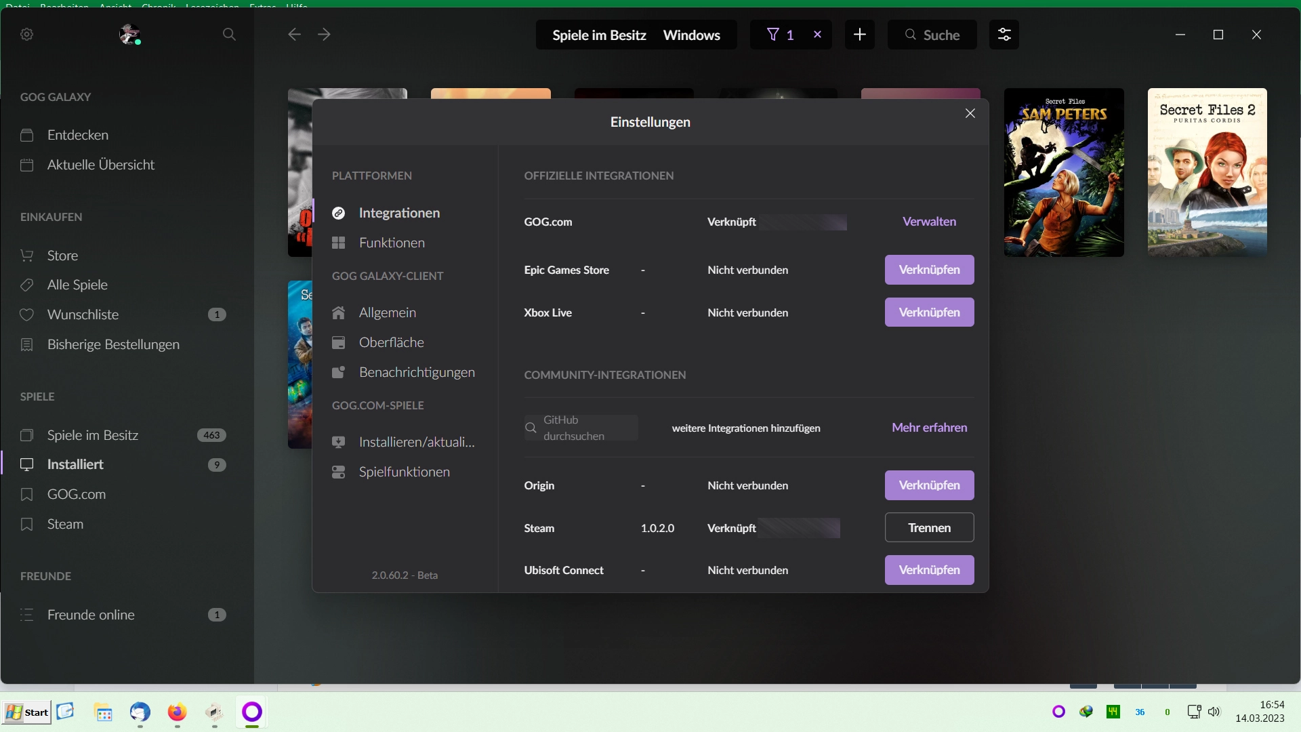Open Oberfläche settings section
Image resolution: width=1301 pixels, height=732 pixels.
[x=391, y=342]
